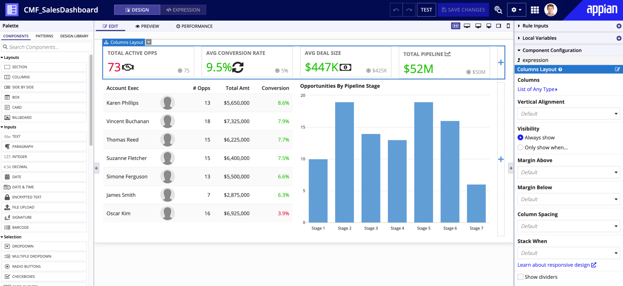Click the SAVE CHANGES button
Image resolution: width=623 pixels, height=286 pixels.
point(463,10)
